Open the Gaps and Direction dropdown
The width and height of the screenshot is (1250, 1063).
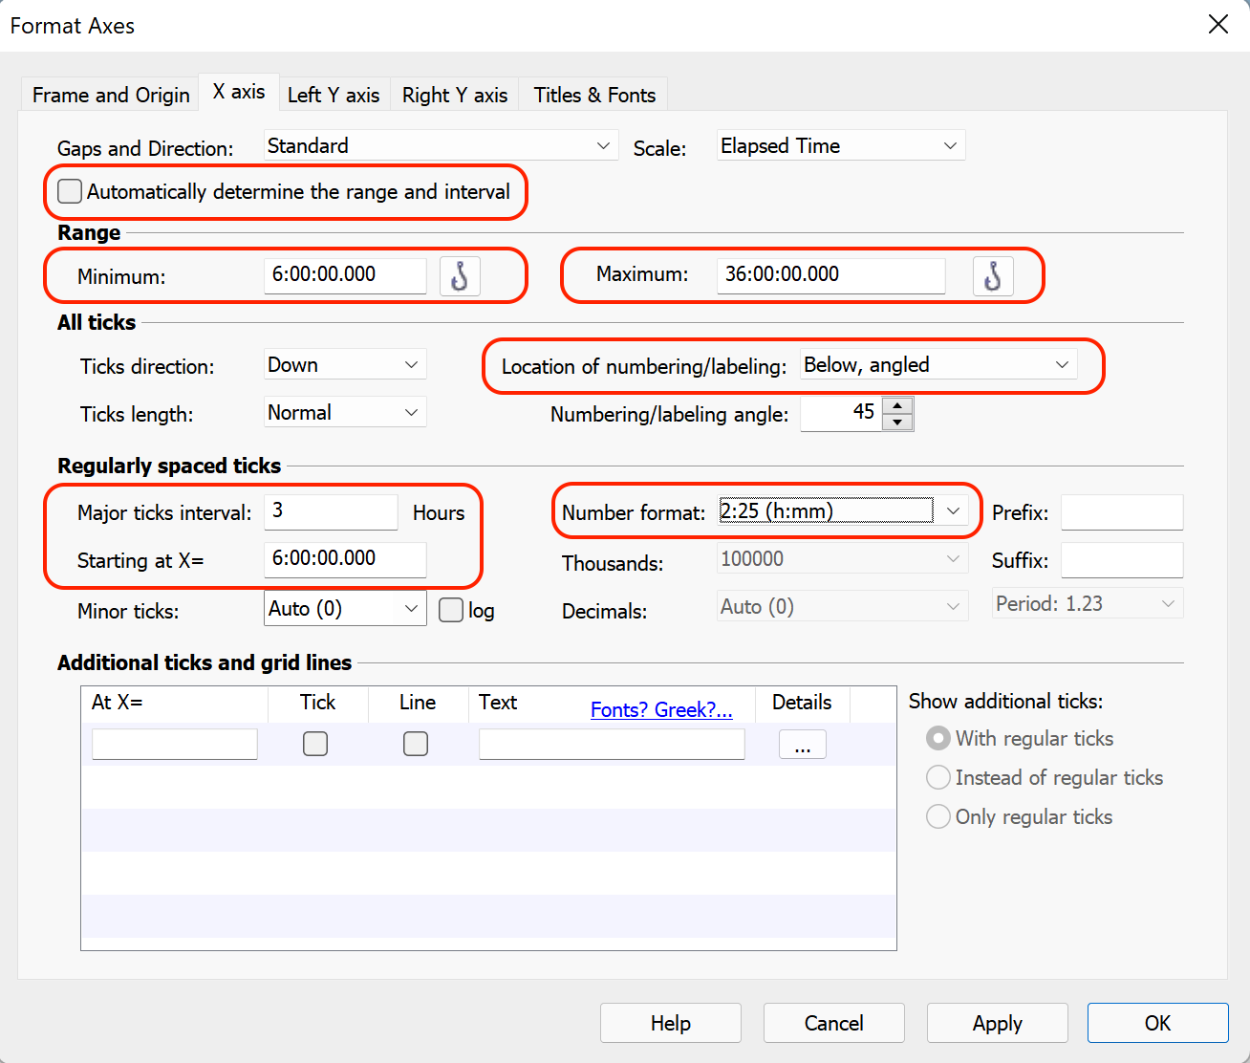[x=441, y=145]
